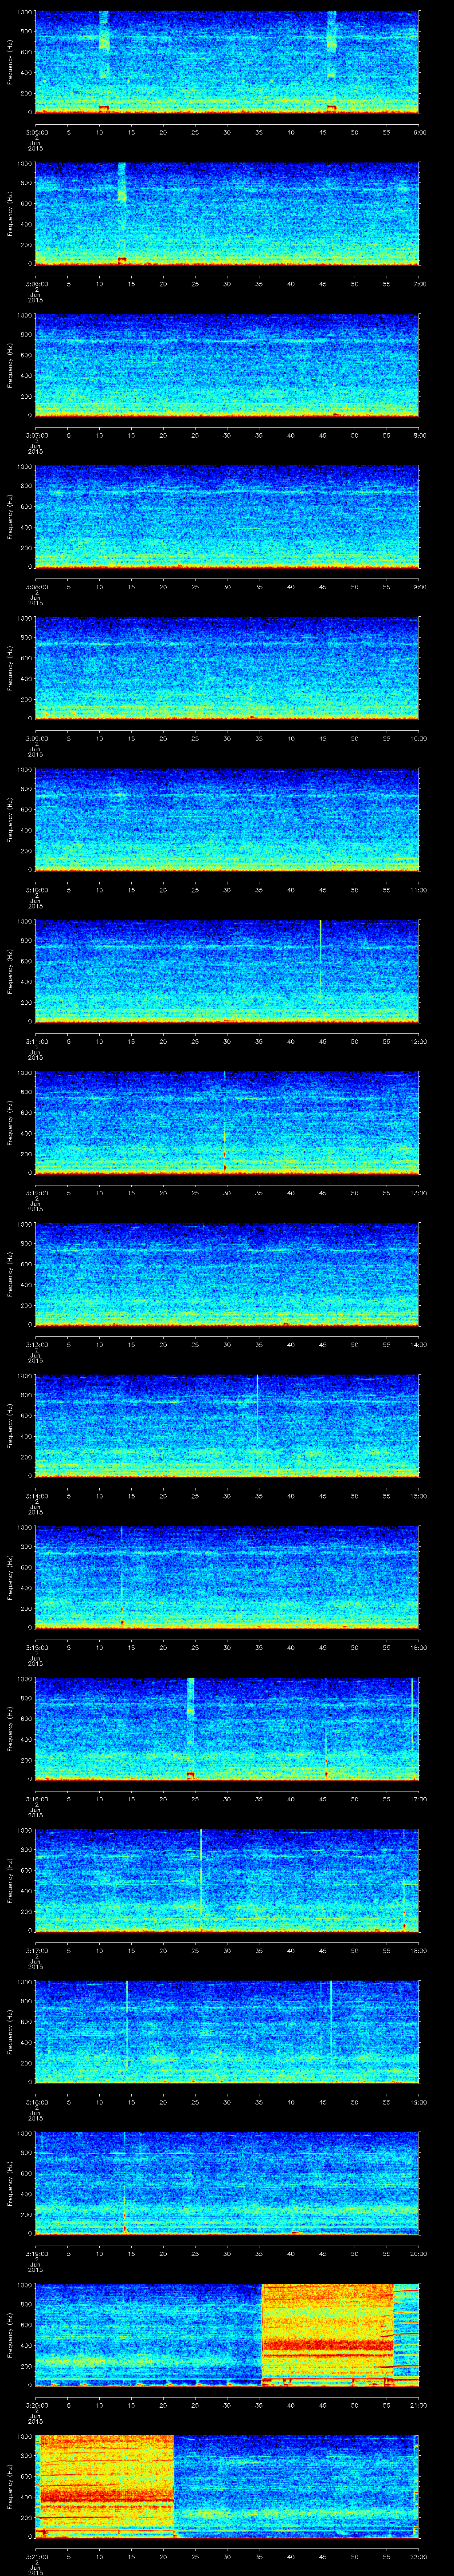Click the 30-second tick under 3:12:00 spectrogram
The image size is (454, 2576).
(227, 1193)
